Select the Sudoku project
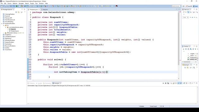 tap(7, 48)
